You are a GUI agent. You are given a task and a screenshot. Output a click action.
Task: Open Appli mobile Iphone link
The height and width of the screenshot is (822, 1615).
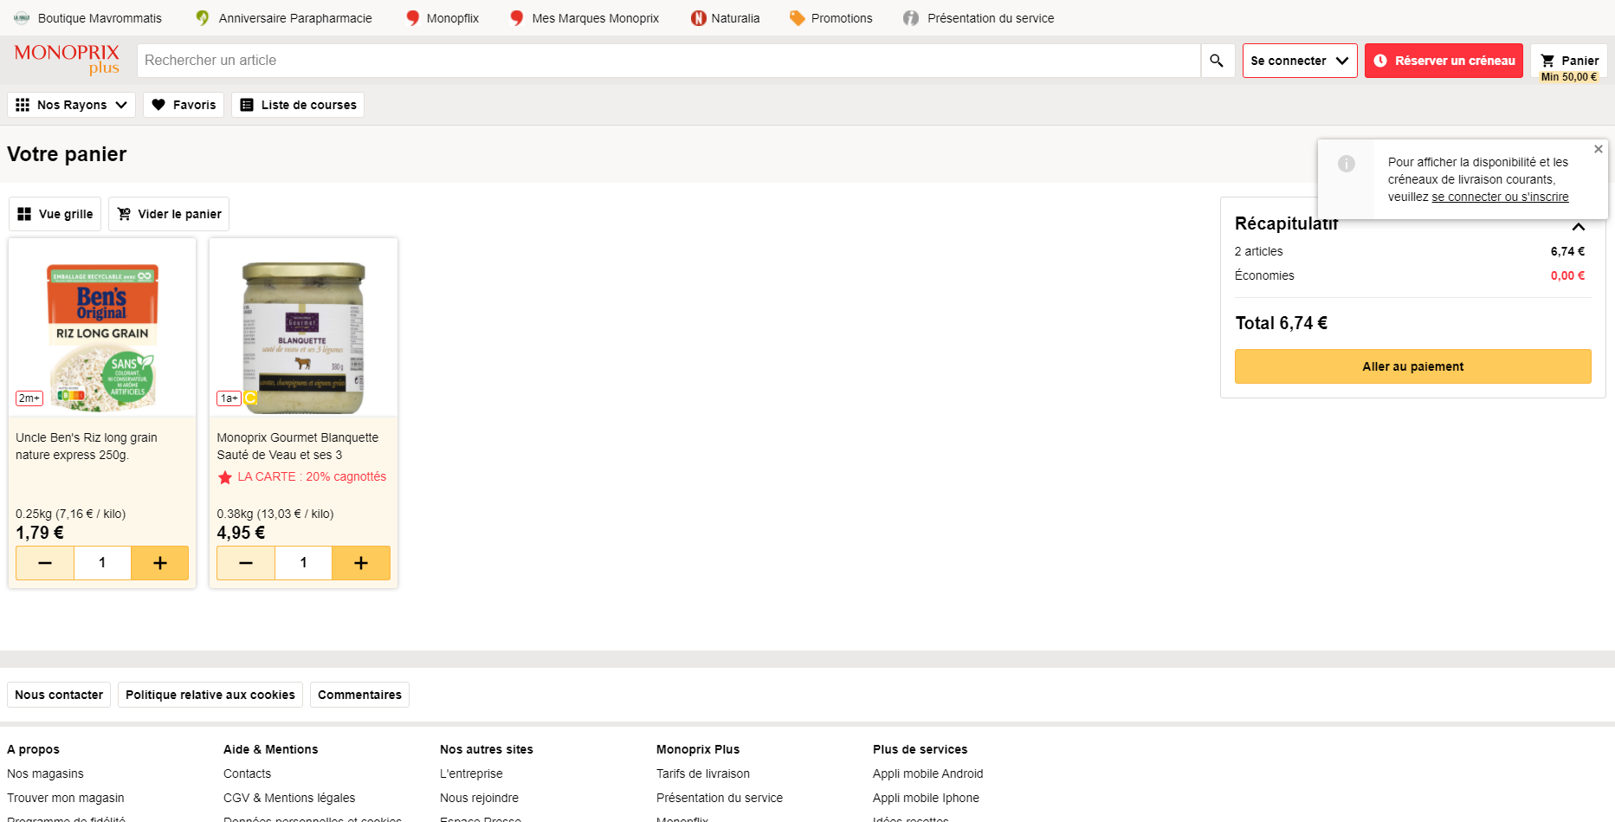[926, 798]
